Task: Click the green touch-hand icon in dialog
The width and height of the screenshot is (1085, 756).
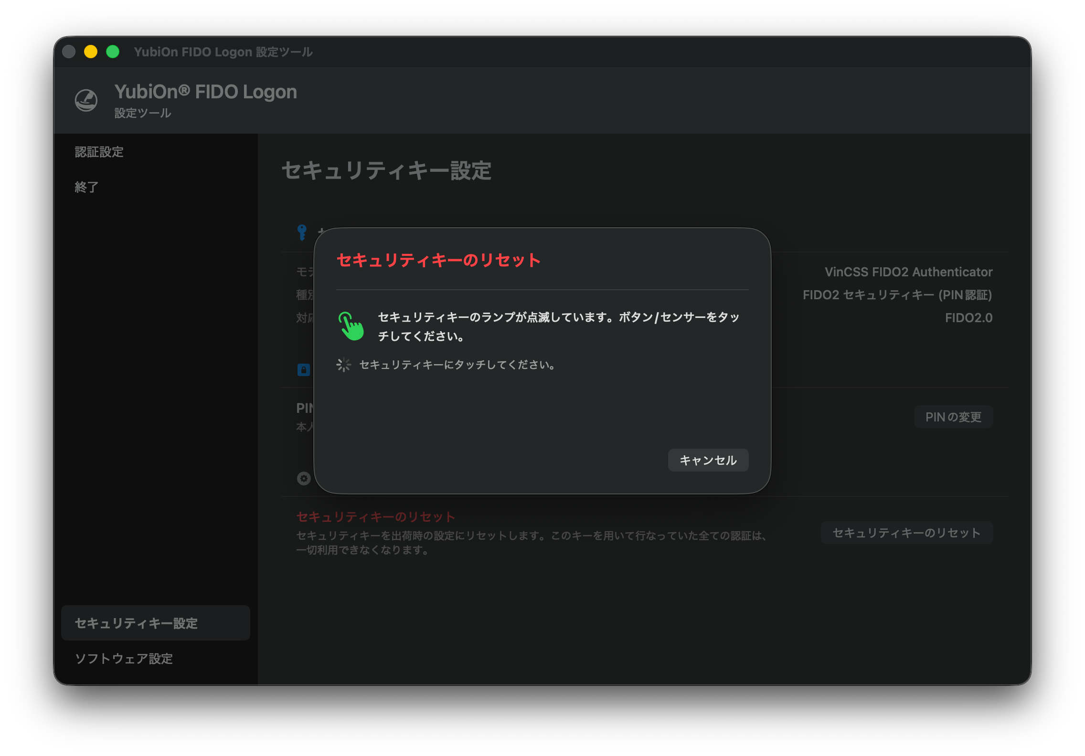Action: click(x=351, y=326)
